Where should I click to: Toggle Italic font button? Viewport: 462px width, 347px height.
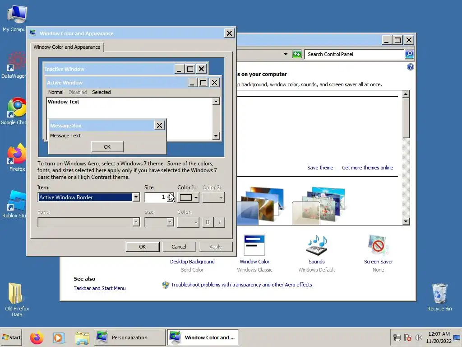(220, 222)
